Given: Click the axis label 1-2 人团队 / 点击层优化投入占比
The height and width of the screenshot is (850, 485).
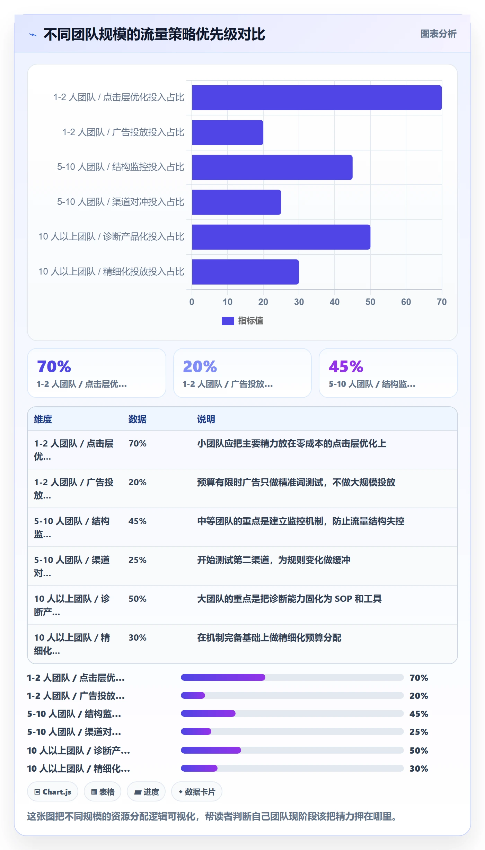Looking at the screenshot, I should [x=119, y=97].
